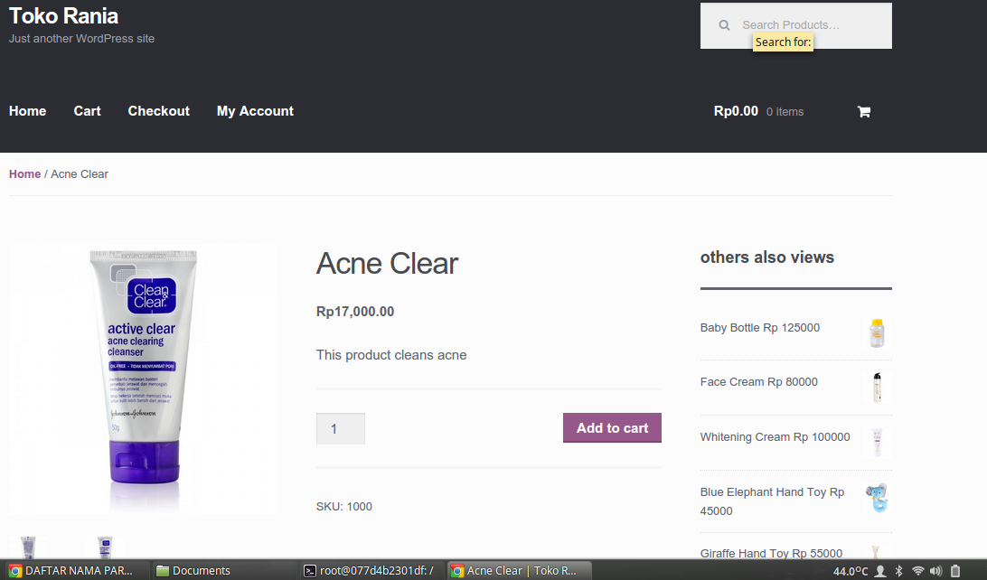The height and width of the screenshot is (580, 987).
Task: Click the text 'SKU: 1000'
Action: pos(343,507)
